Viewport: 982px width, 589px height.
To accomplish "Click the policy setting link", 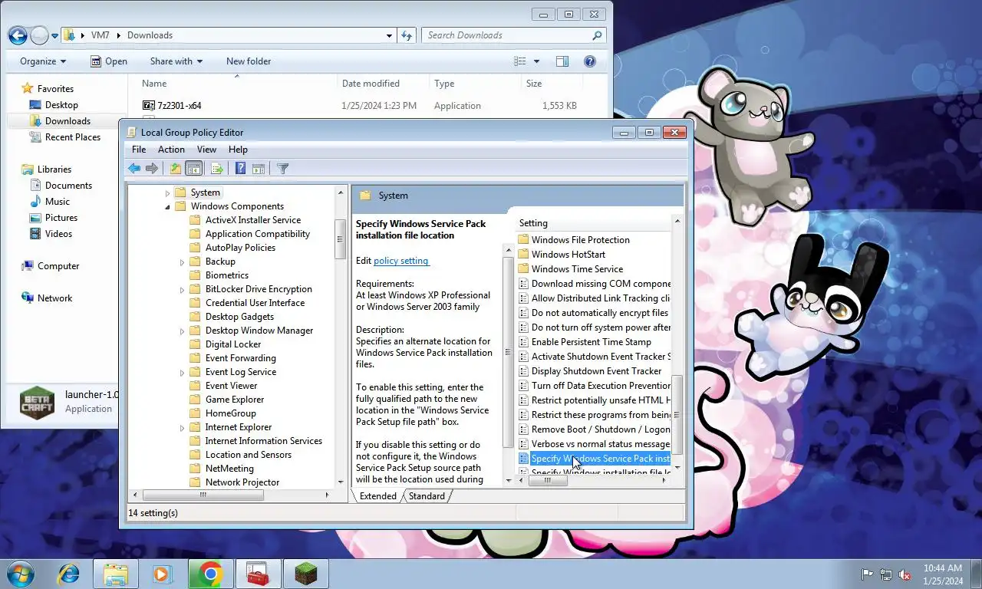I will [x=401, y=261].
